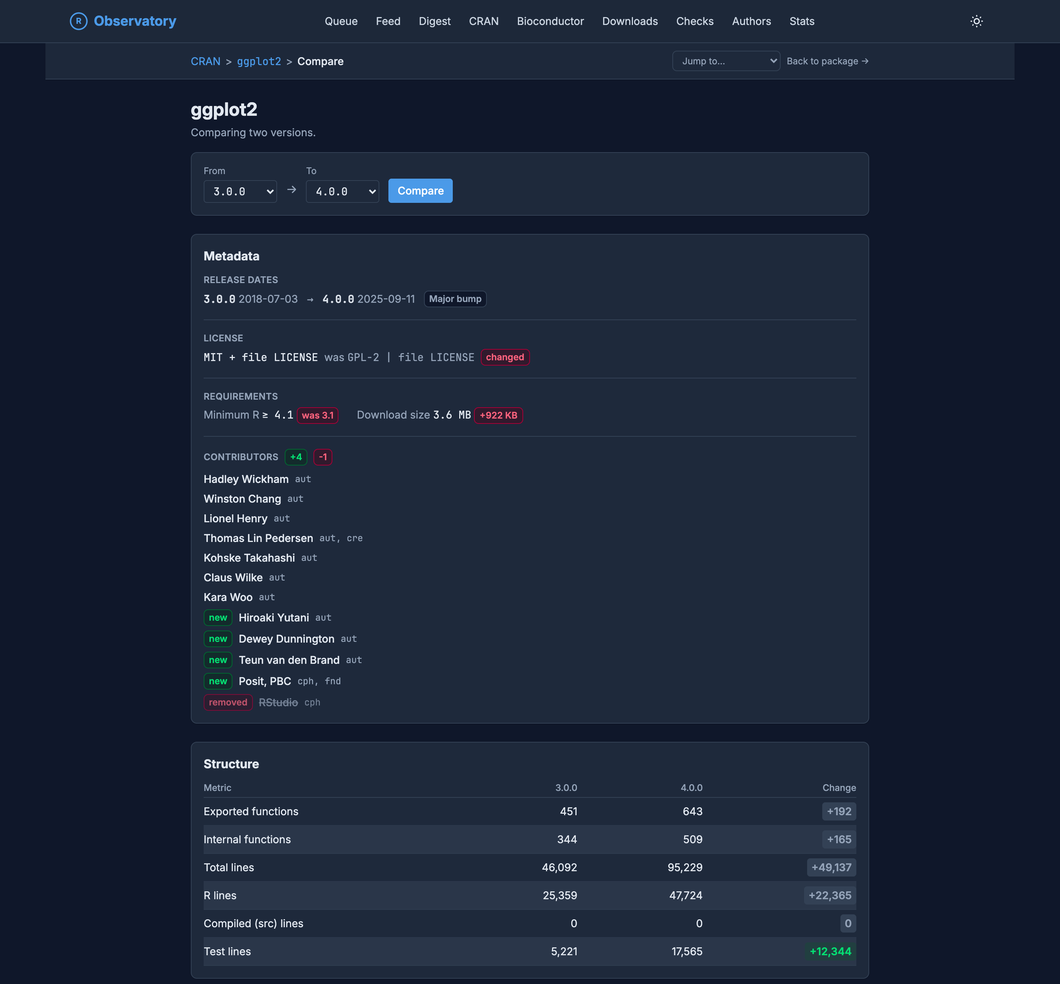The width and height of the screenshot is (1060, 984).
Task: Click the -1 contributors badge
Action: (323, 457)
